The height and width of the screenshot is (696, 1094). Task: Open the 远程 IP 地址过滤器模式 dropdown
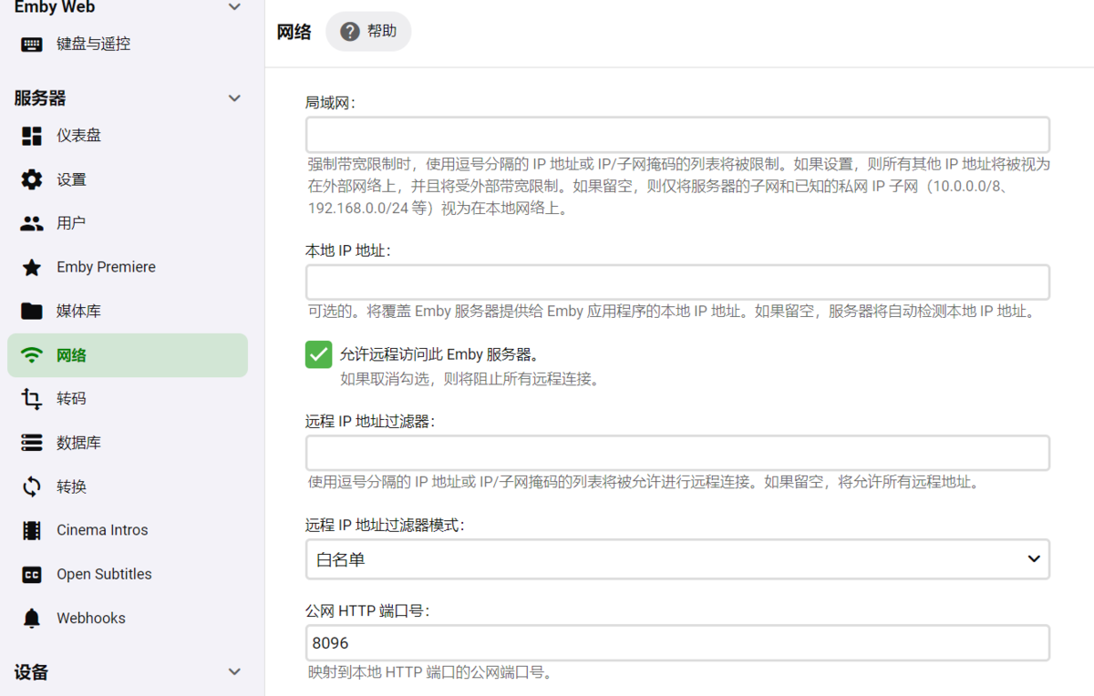click(x=677, y=558)
